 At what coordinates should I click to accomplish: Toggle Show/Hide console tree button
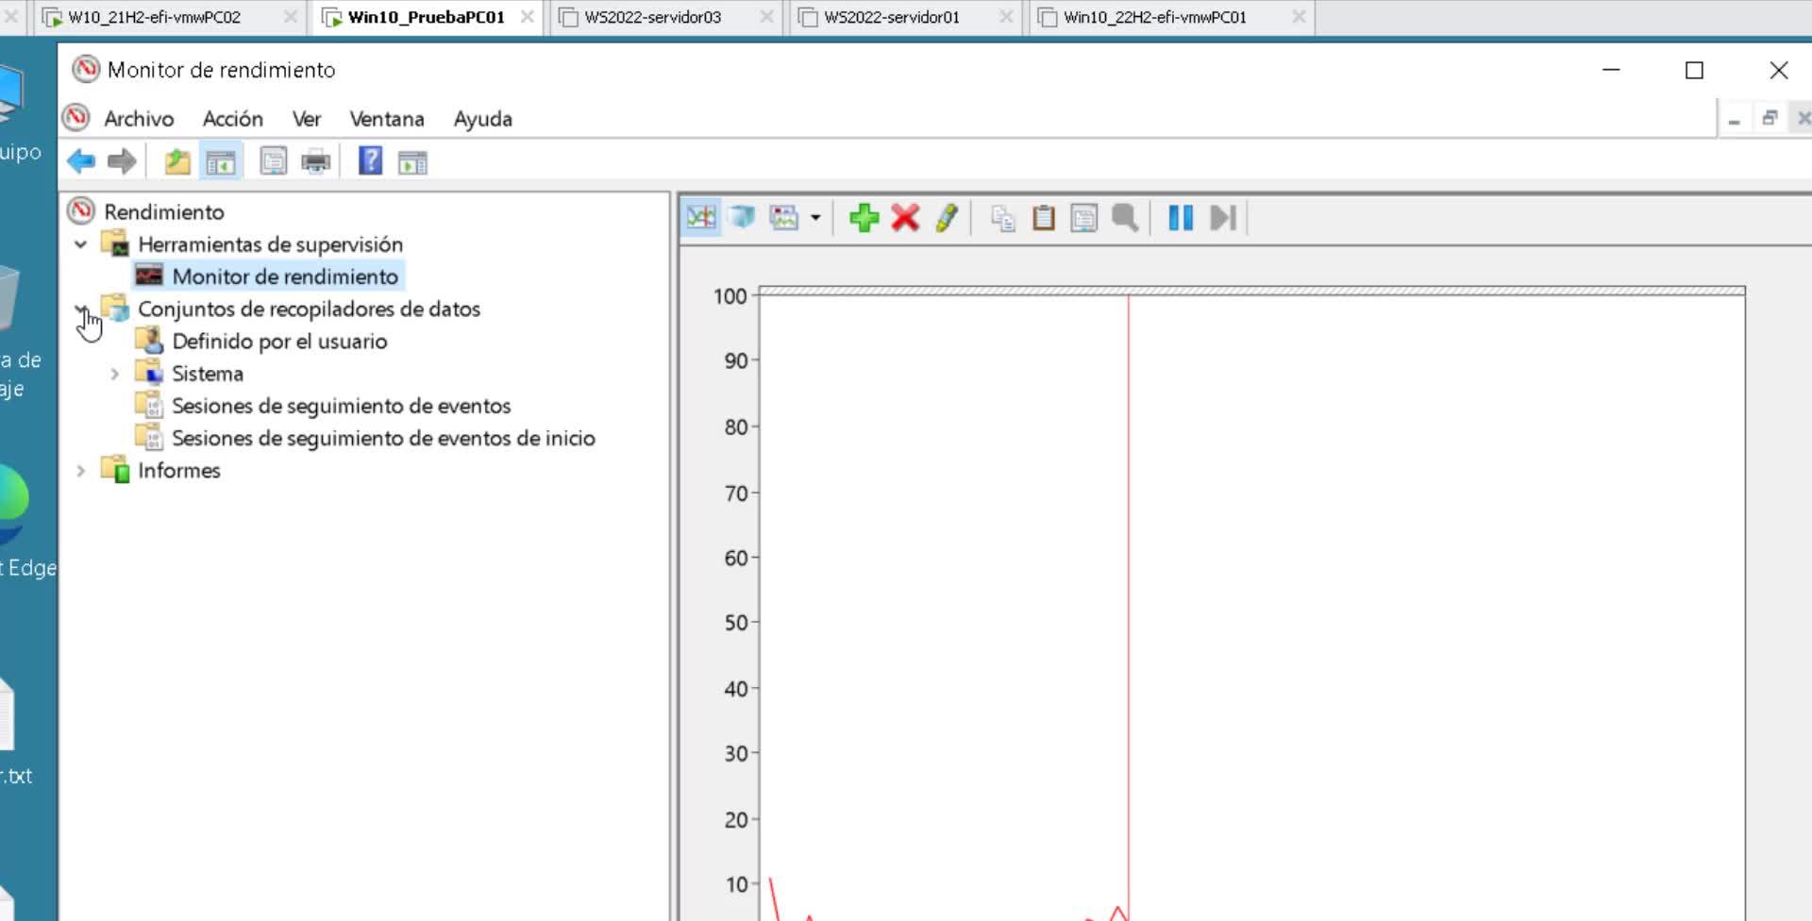[221, 161]
